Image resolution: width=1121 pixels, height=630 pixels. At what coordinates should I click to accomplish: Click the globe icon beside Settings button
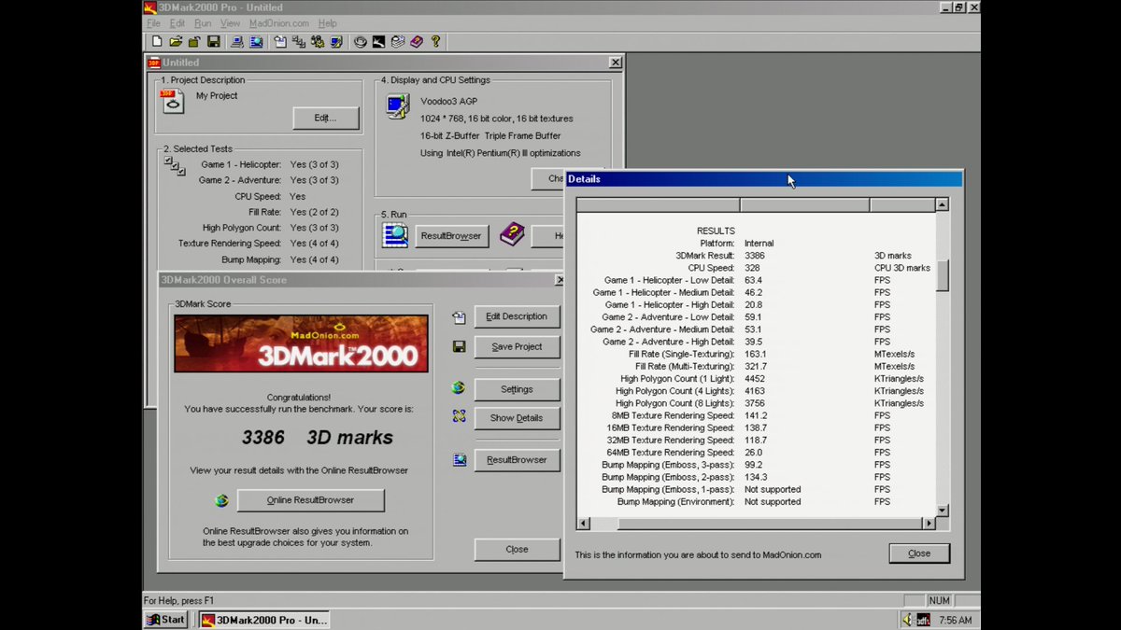pyautogui.click(x=459, y=388)
